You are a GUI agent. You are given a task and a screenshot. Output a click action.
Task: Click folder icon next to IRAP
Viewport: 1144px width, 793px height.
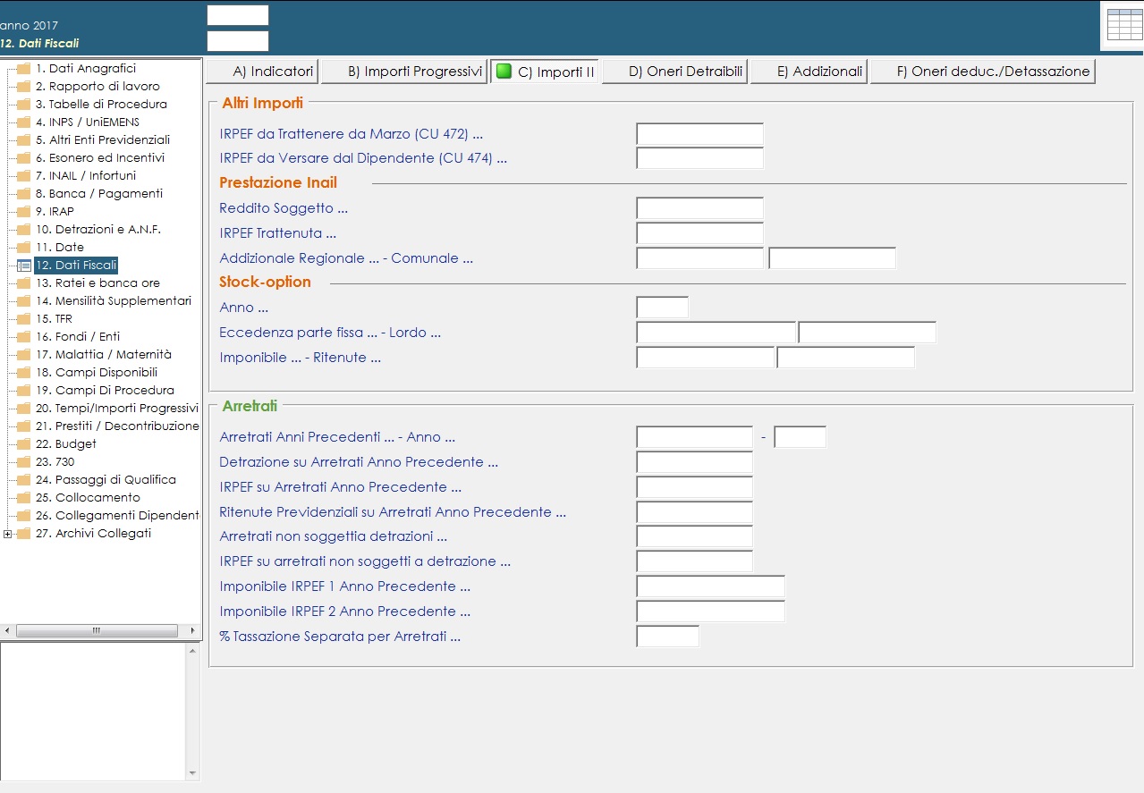coord(23,212)
